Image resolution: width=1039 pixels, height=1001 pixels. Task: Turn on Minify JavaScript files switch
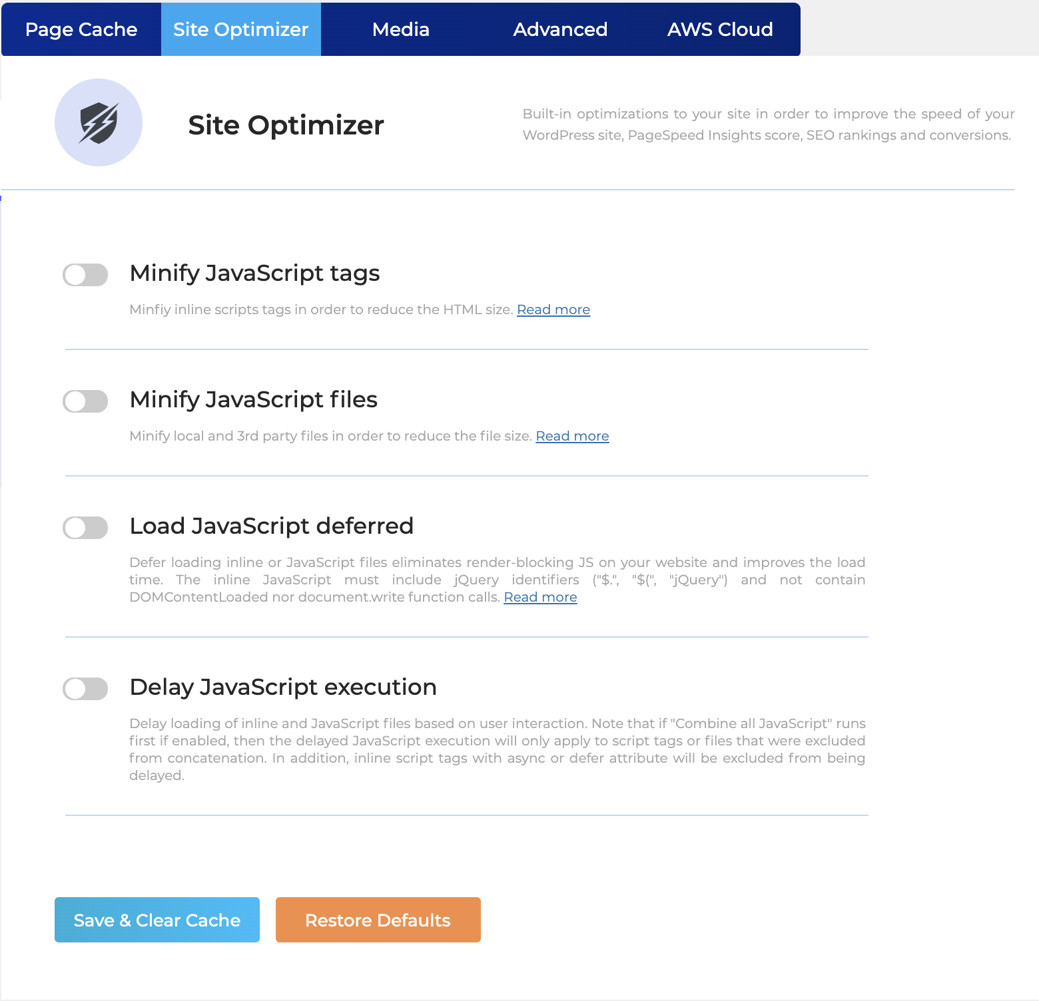point(85,401)
